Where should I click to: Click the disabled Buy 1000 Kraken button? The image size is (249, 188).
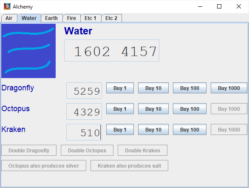click(x=229, y=129)
